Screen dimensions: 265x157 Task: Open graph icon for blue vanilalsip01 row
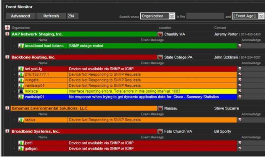coord(21,97)
